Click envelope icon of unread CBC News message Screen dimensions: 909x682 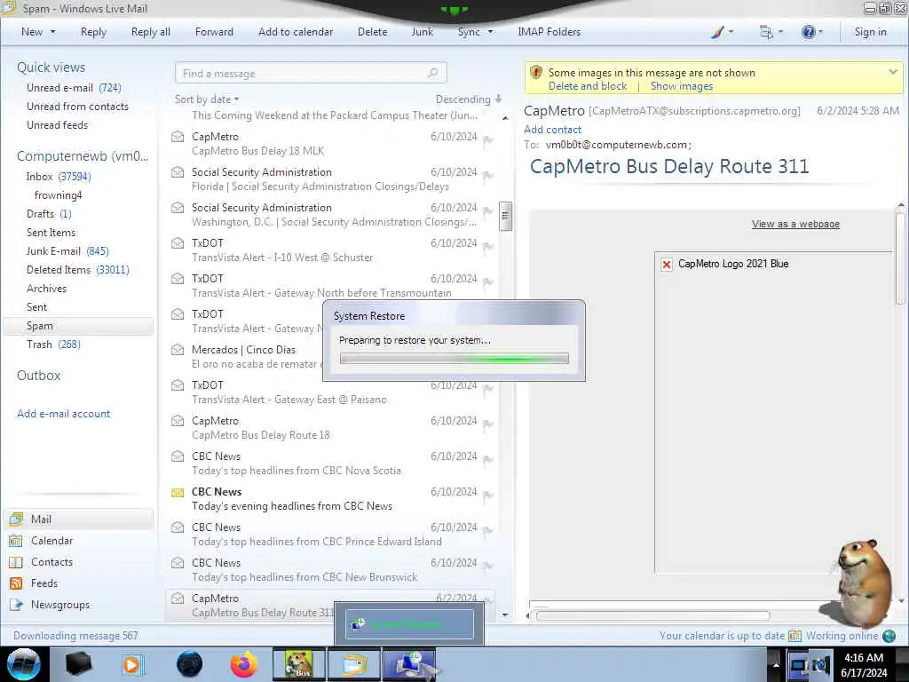point(178,492)
